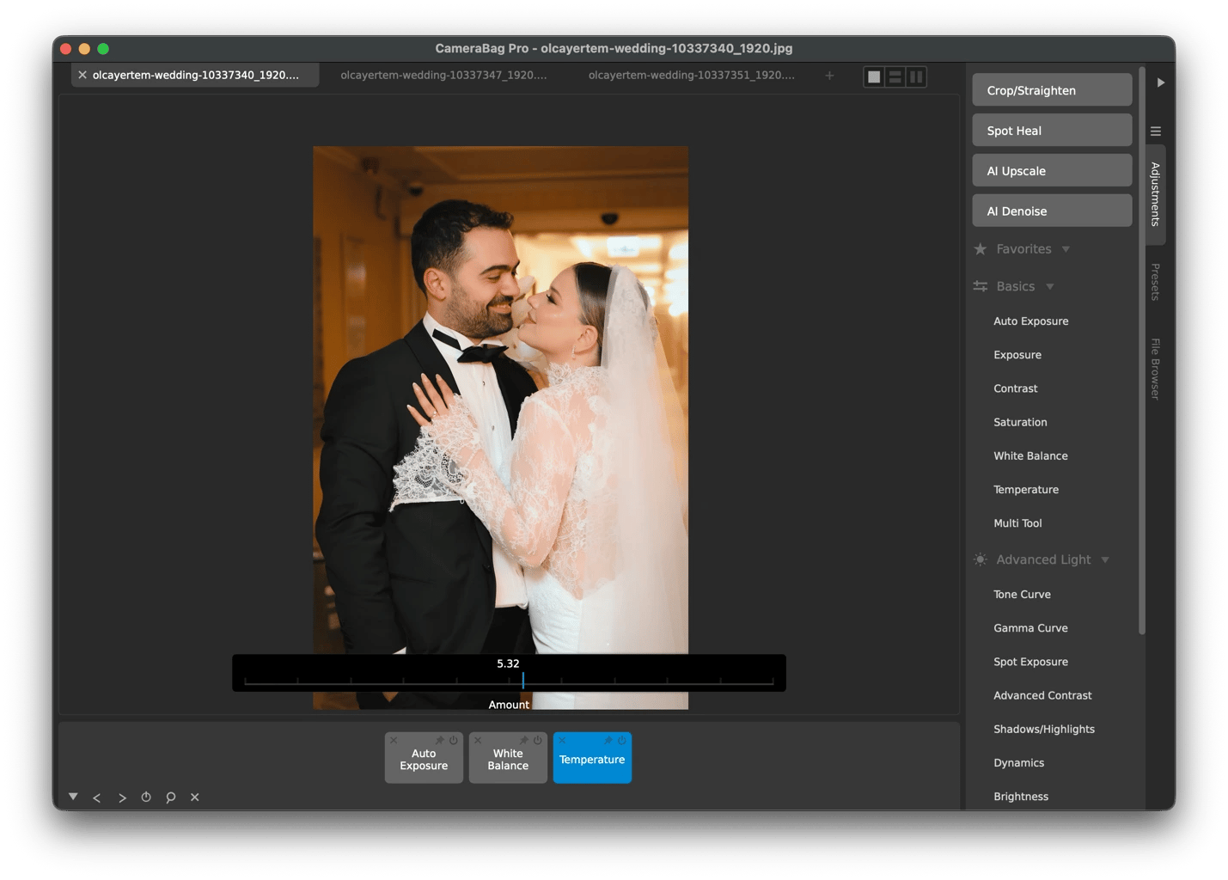Go to previous tile with left arrow
The height and width of the screenshot is (880, 1228).
(x=97, y=797)
